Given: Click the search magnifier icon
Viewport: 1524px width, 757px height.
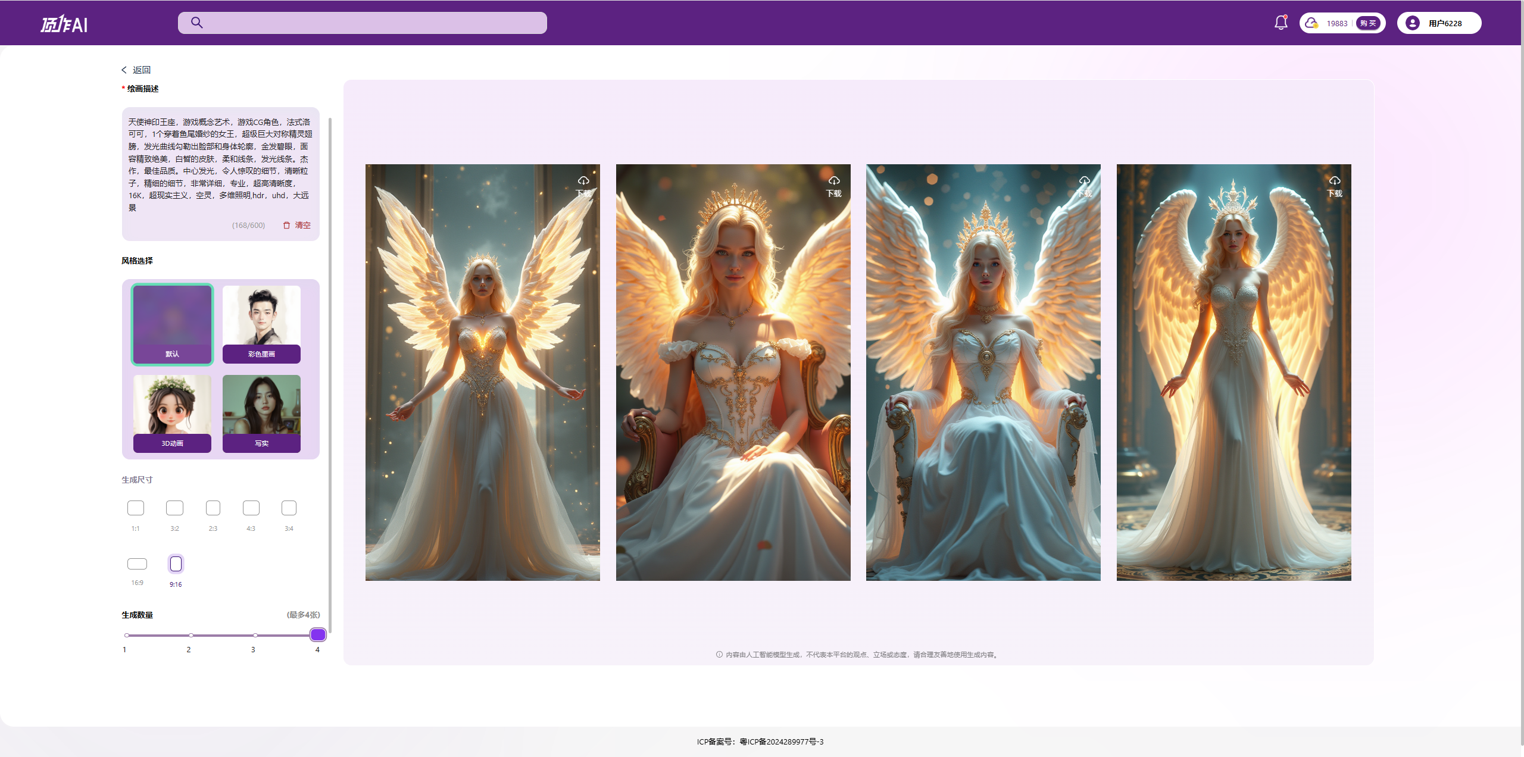Looking at the screenshot, I should pyautogui.click(x=197, y=23).
